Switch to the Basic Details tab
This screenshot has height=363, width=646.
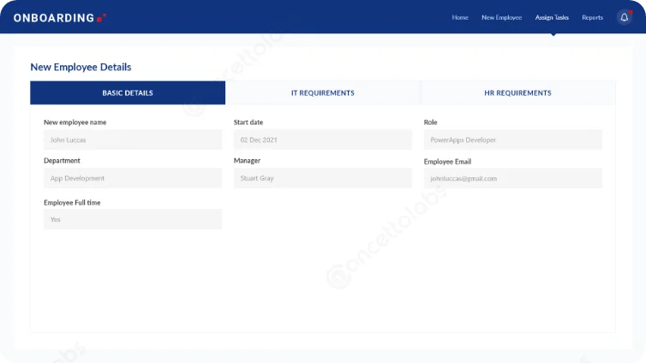coord(128,92)
